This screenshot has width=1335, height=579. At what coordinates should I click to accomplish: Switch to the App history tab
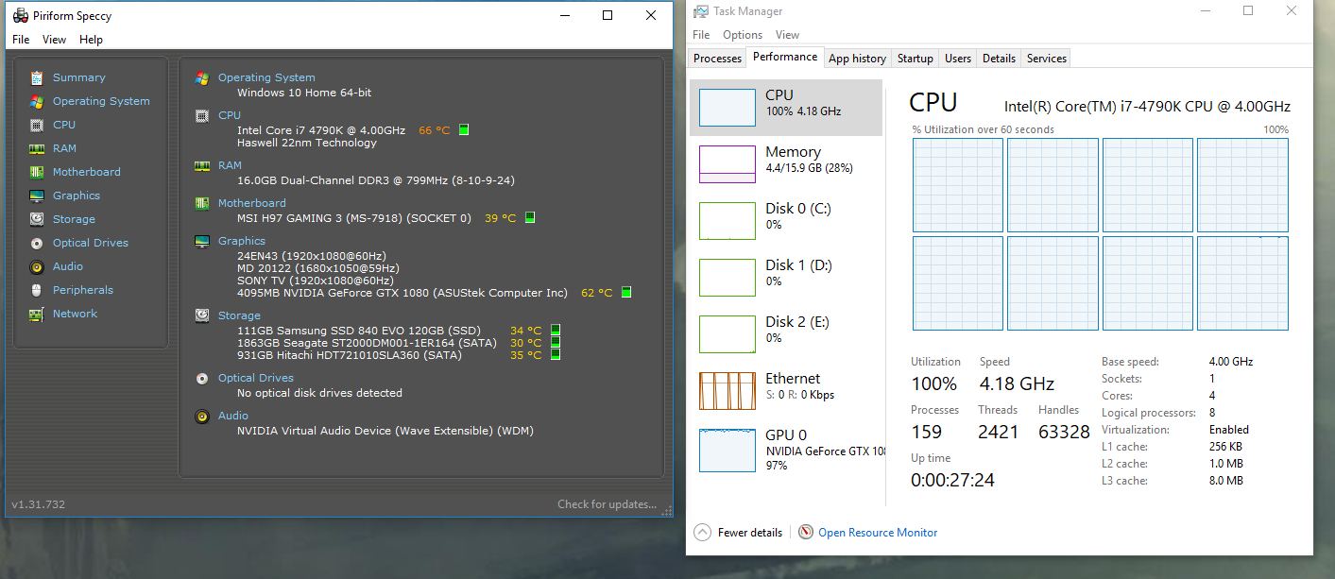pyautogui.click(x=857, y=59)
